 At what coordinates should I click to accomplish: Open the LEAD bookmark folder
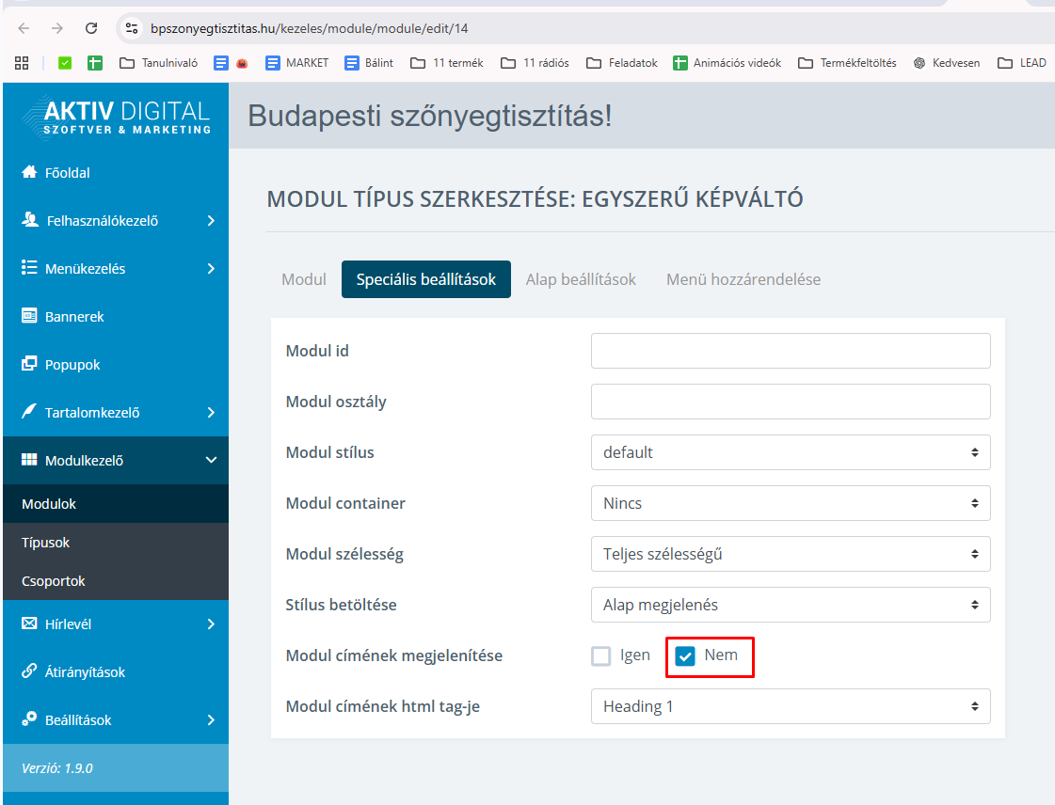point(1021,63)
